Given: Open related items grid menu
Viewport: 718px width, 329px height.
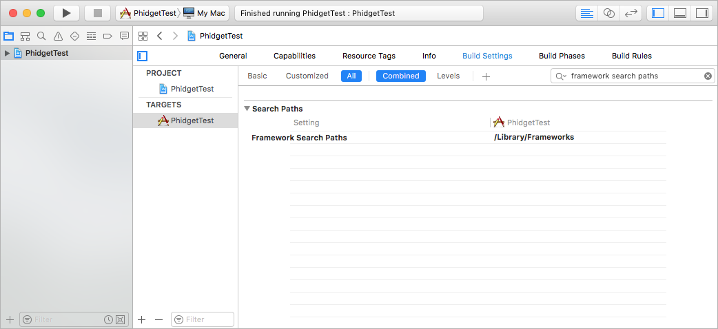Looking at the screenshot, I should (143, 36).
